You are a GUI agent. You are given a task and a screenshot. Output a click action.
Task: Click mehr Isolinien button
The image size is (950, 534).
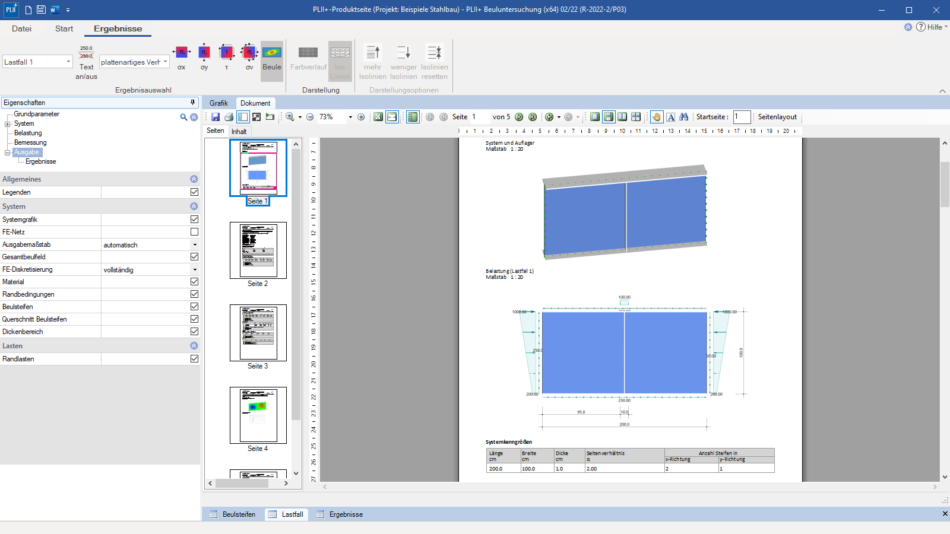(x=373, y=62)
